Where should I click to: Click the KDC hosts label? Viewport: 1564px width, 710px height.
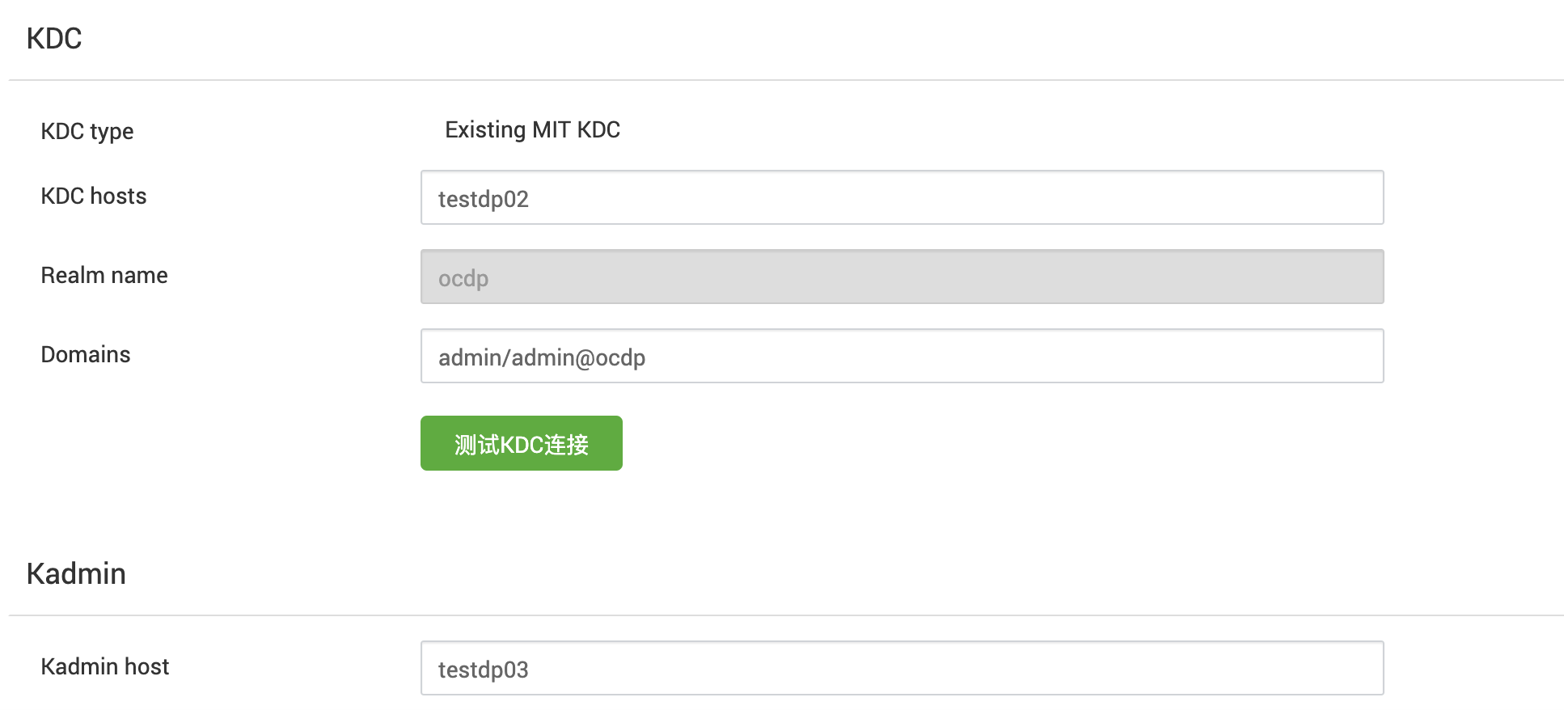coord(94,196)
